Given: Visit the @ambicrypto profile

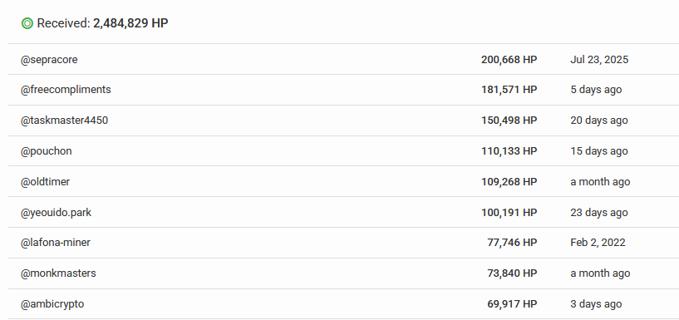Looking at the screenshot, I should click(52, 304).
